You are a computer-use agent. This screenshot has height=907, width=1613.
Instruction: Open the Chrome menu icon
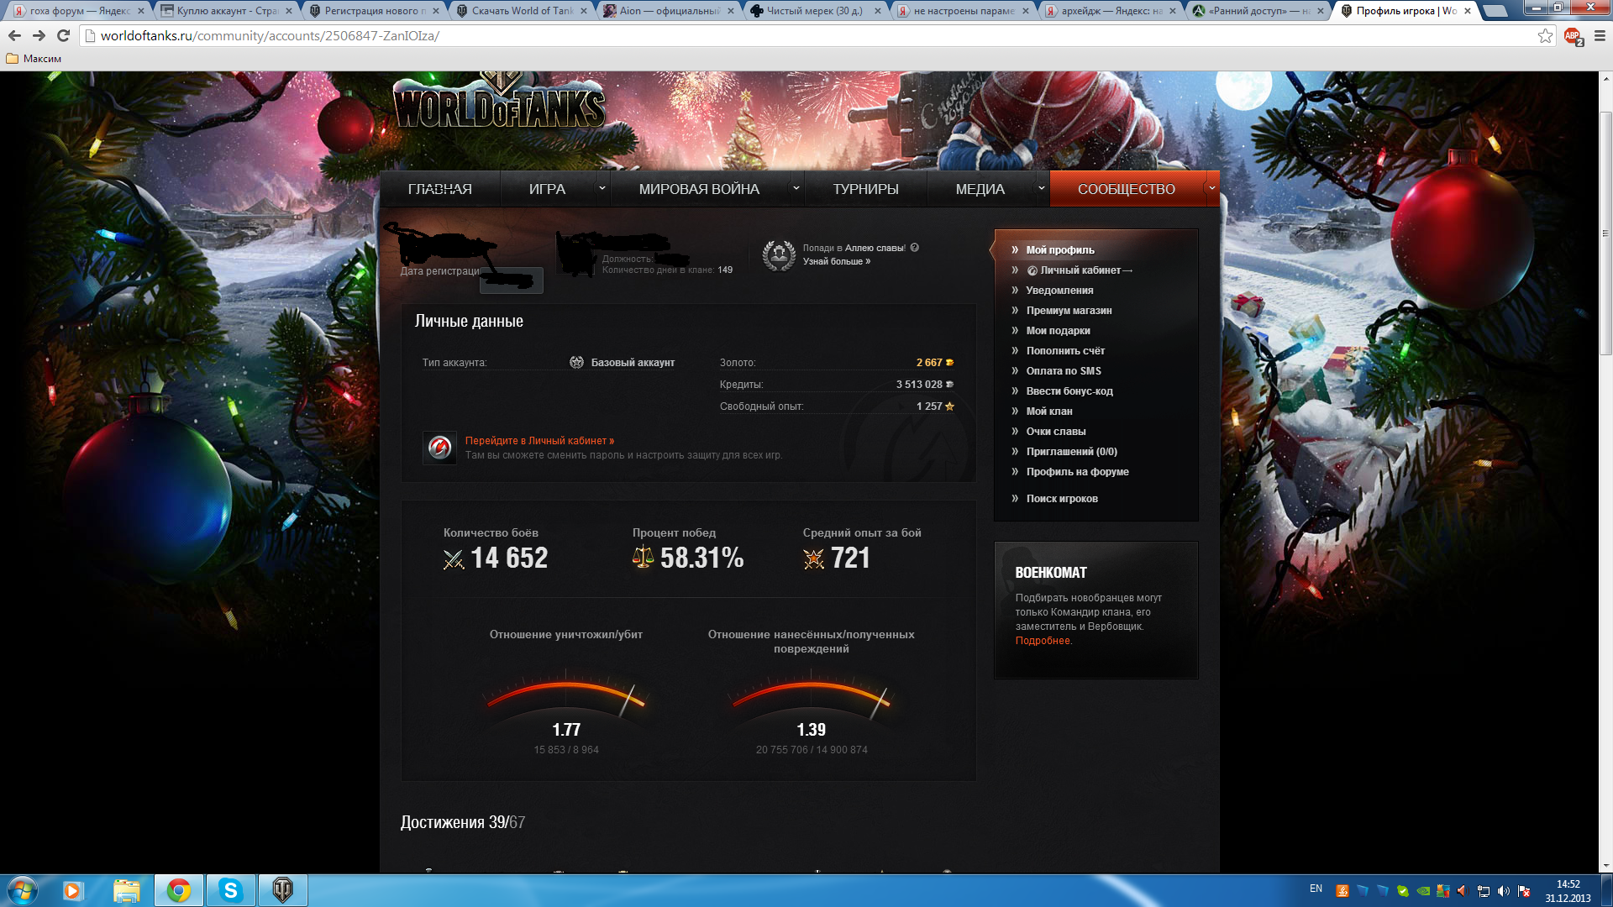click(x=1600, y=36)
